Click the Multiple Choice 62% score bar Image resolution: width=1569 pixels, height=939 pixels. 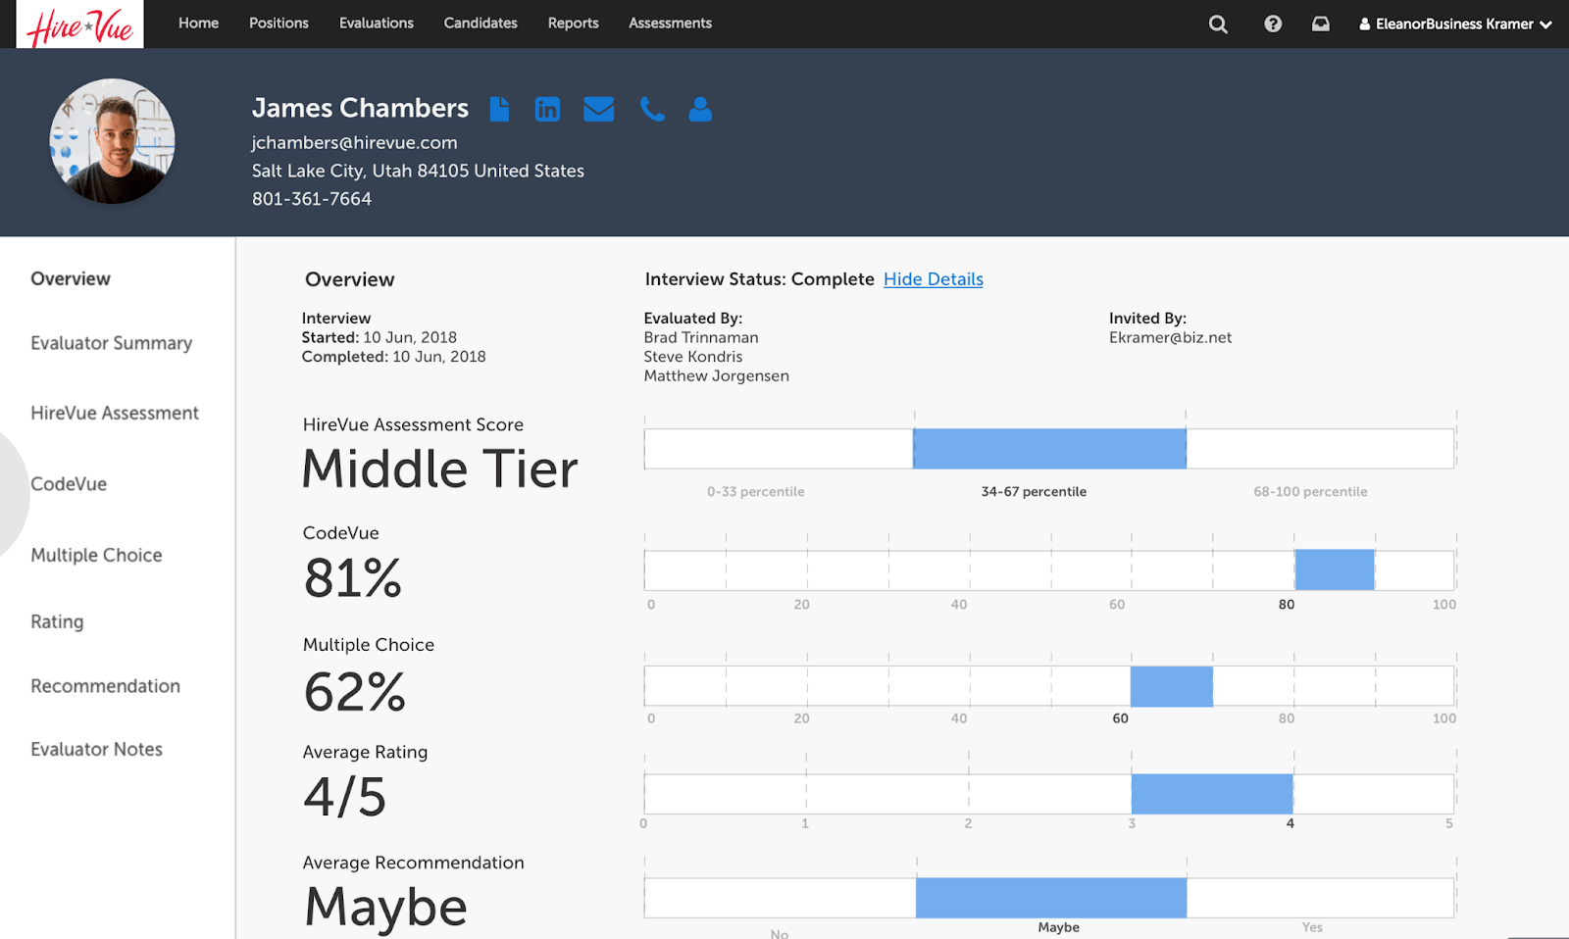point(1049,686)
